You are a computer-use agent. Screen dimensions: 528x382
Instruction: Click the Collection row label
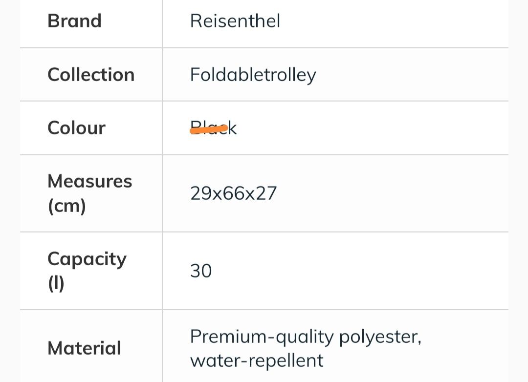click(91, 74)
